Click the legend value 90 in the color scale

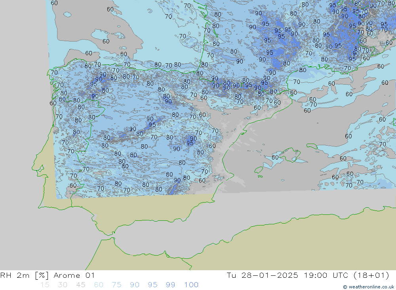(135, 285)
